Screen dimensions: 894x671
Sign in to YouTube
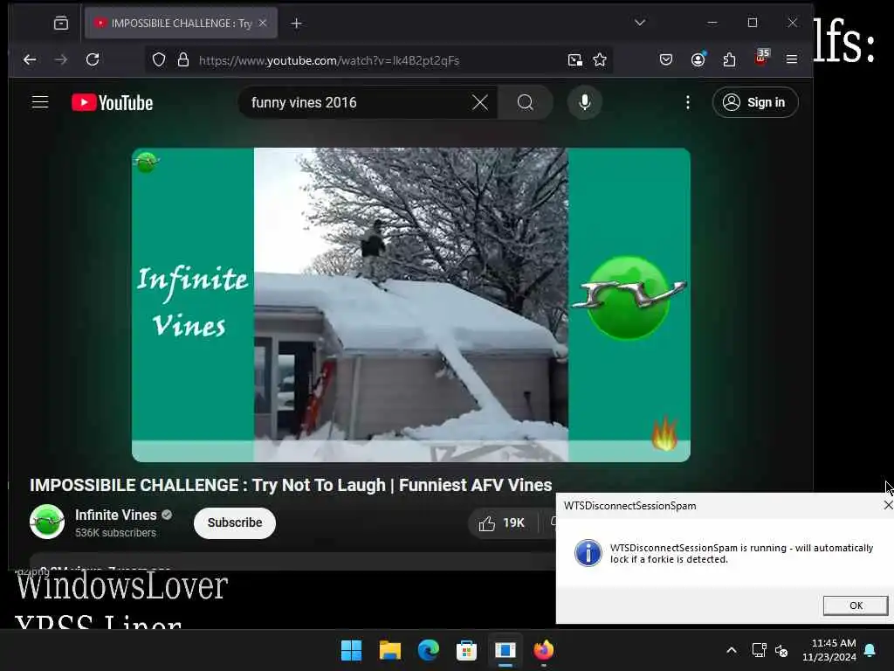point(755,102)
